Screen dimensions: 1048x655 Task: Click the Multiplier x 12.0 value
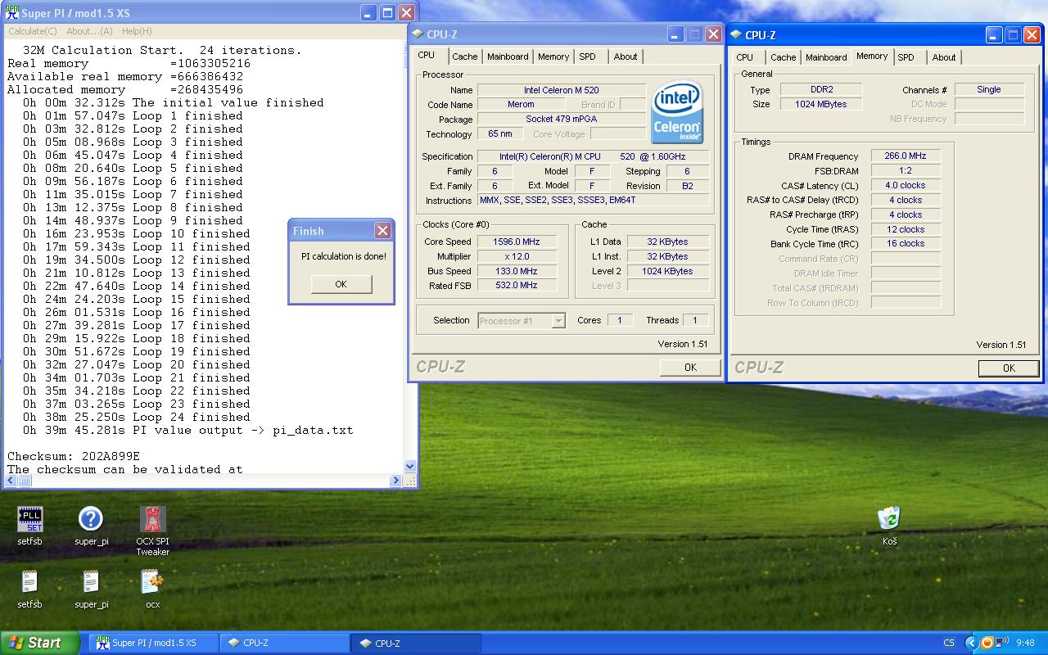point(516,256)
